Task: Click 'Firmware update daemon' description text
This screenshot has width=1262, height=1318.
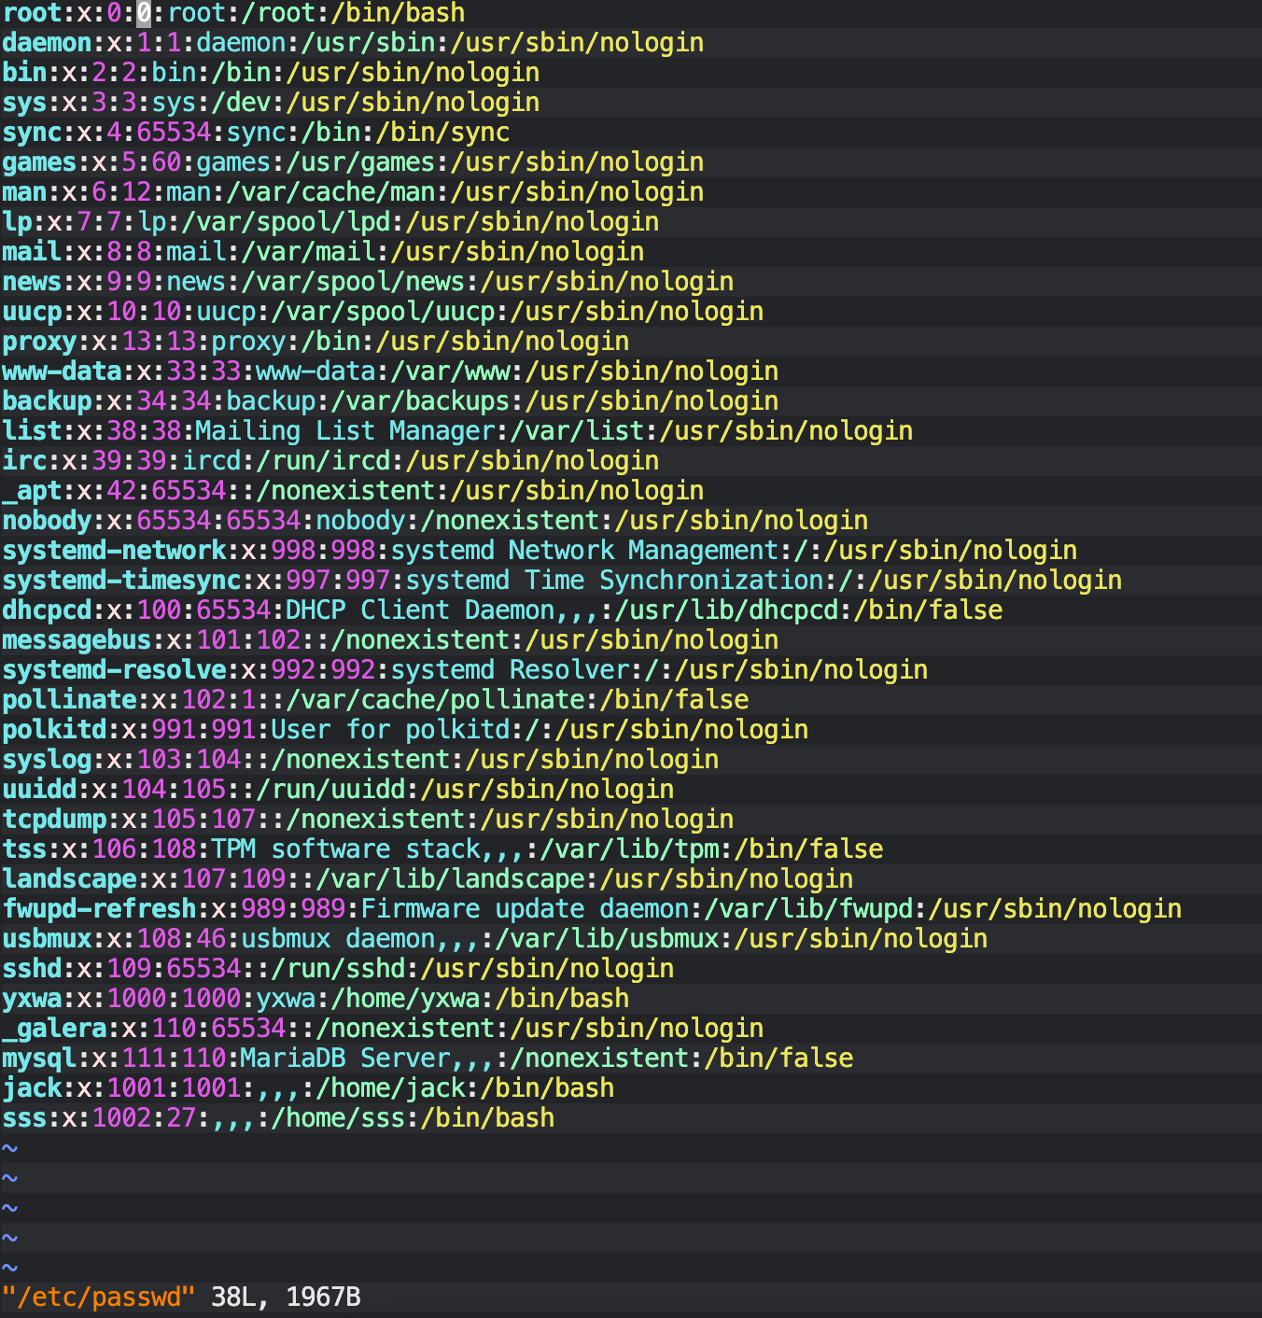Action: click(x=525, y=909)
